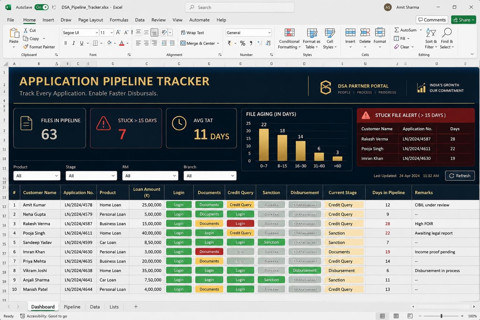Switch to Page Break Preview in status bar
The width and height of the screenshot is (480, 320).
[x=410, y=316]
